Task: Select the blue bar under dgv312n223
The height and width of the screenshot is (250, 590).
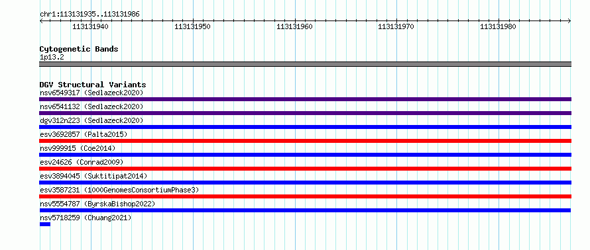Action: coord(305,127)
